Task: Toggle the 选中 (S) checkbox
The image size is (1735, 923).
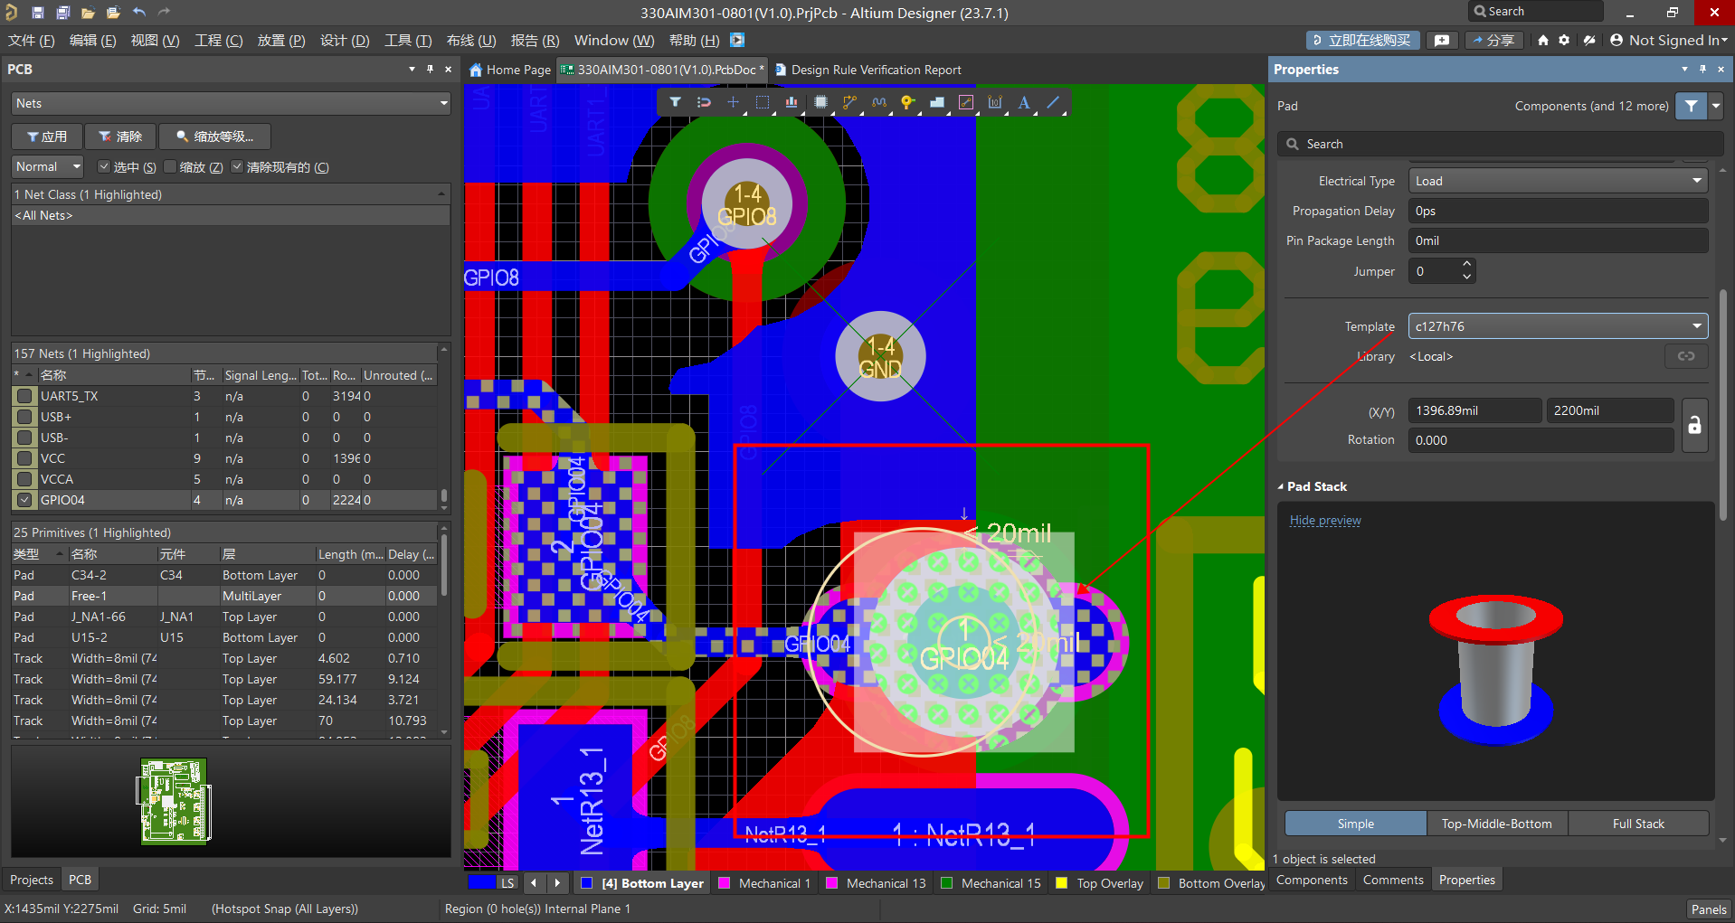Action: click(x=104, y=167)
